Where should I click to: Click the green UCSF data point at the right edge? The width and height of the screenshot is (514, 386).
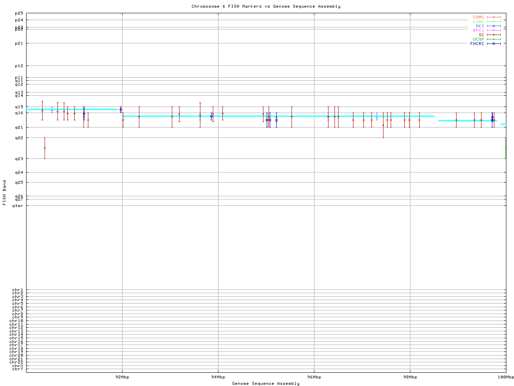[x=506, y=148]
